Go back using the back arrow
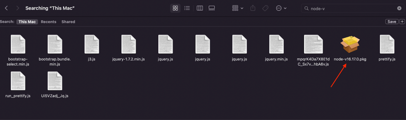 (x=6, y=8)
